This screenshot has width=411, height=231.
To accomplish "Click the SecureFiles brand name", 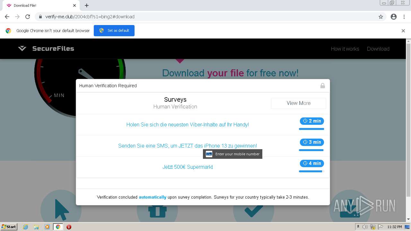I will [x=53, y=48].
